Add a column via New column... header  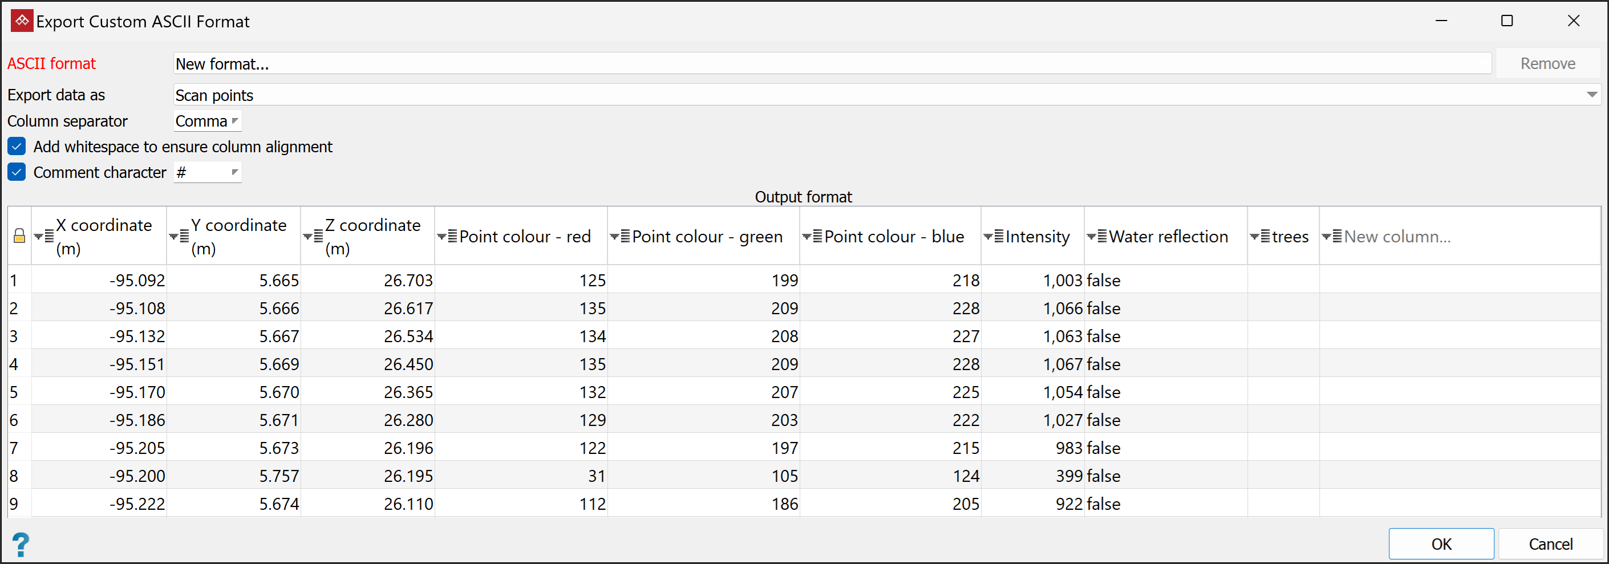click(1397, 237)
